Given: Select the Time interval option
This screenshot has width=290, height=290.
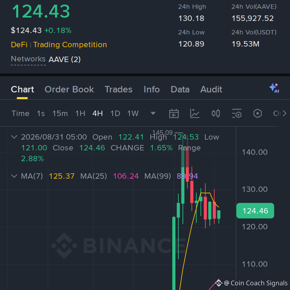Looking at the screenshot, I should pyautogui.click(x=20, y=113).
